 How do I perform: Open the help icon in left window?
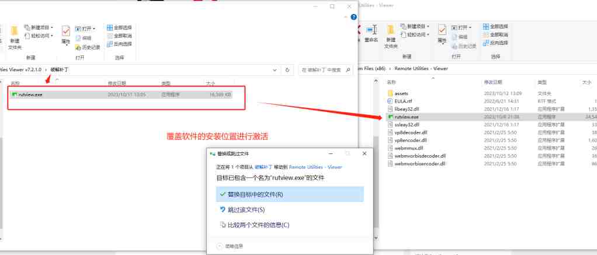(x=354, y=17)
